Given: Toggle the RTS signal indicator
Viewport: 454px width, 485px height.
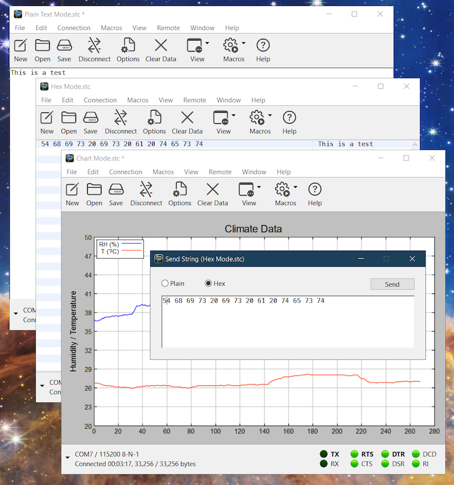Looking at the screenshot, I should (354, 454).
